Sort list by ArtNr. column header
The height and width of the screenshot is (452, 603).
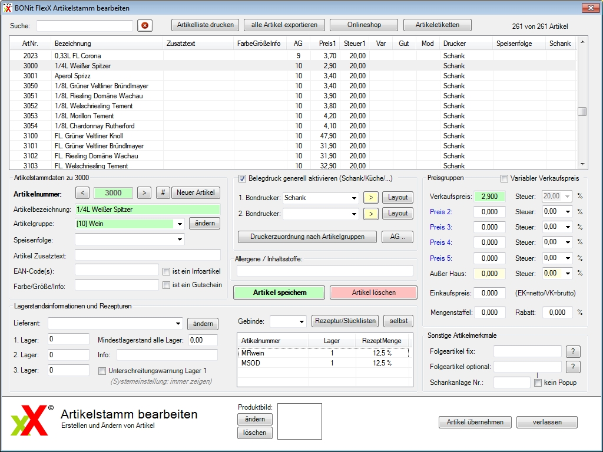coord(30,44)
